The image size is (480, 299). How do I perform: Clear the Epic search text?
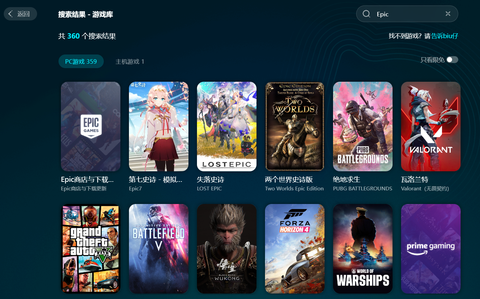pyautogui.click(x=448, y=14)
